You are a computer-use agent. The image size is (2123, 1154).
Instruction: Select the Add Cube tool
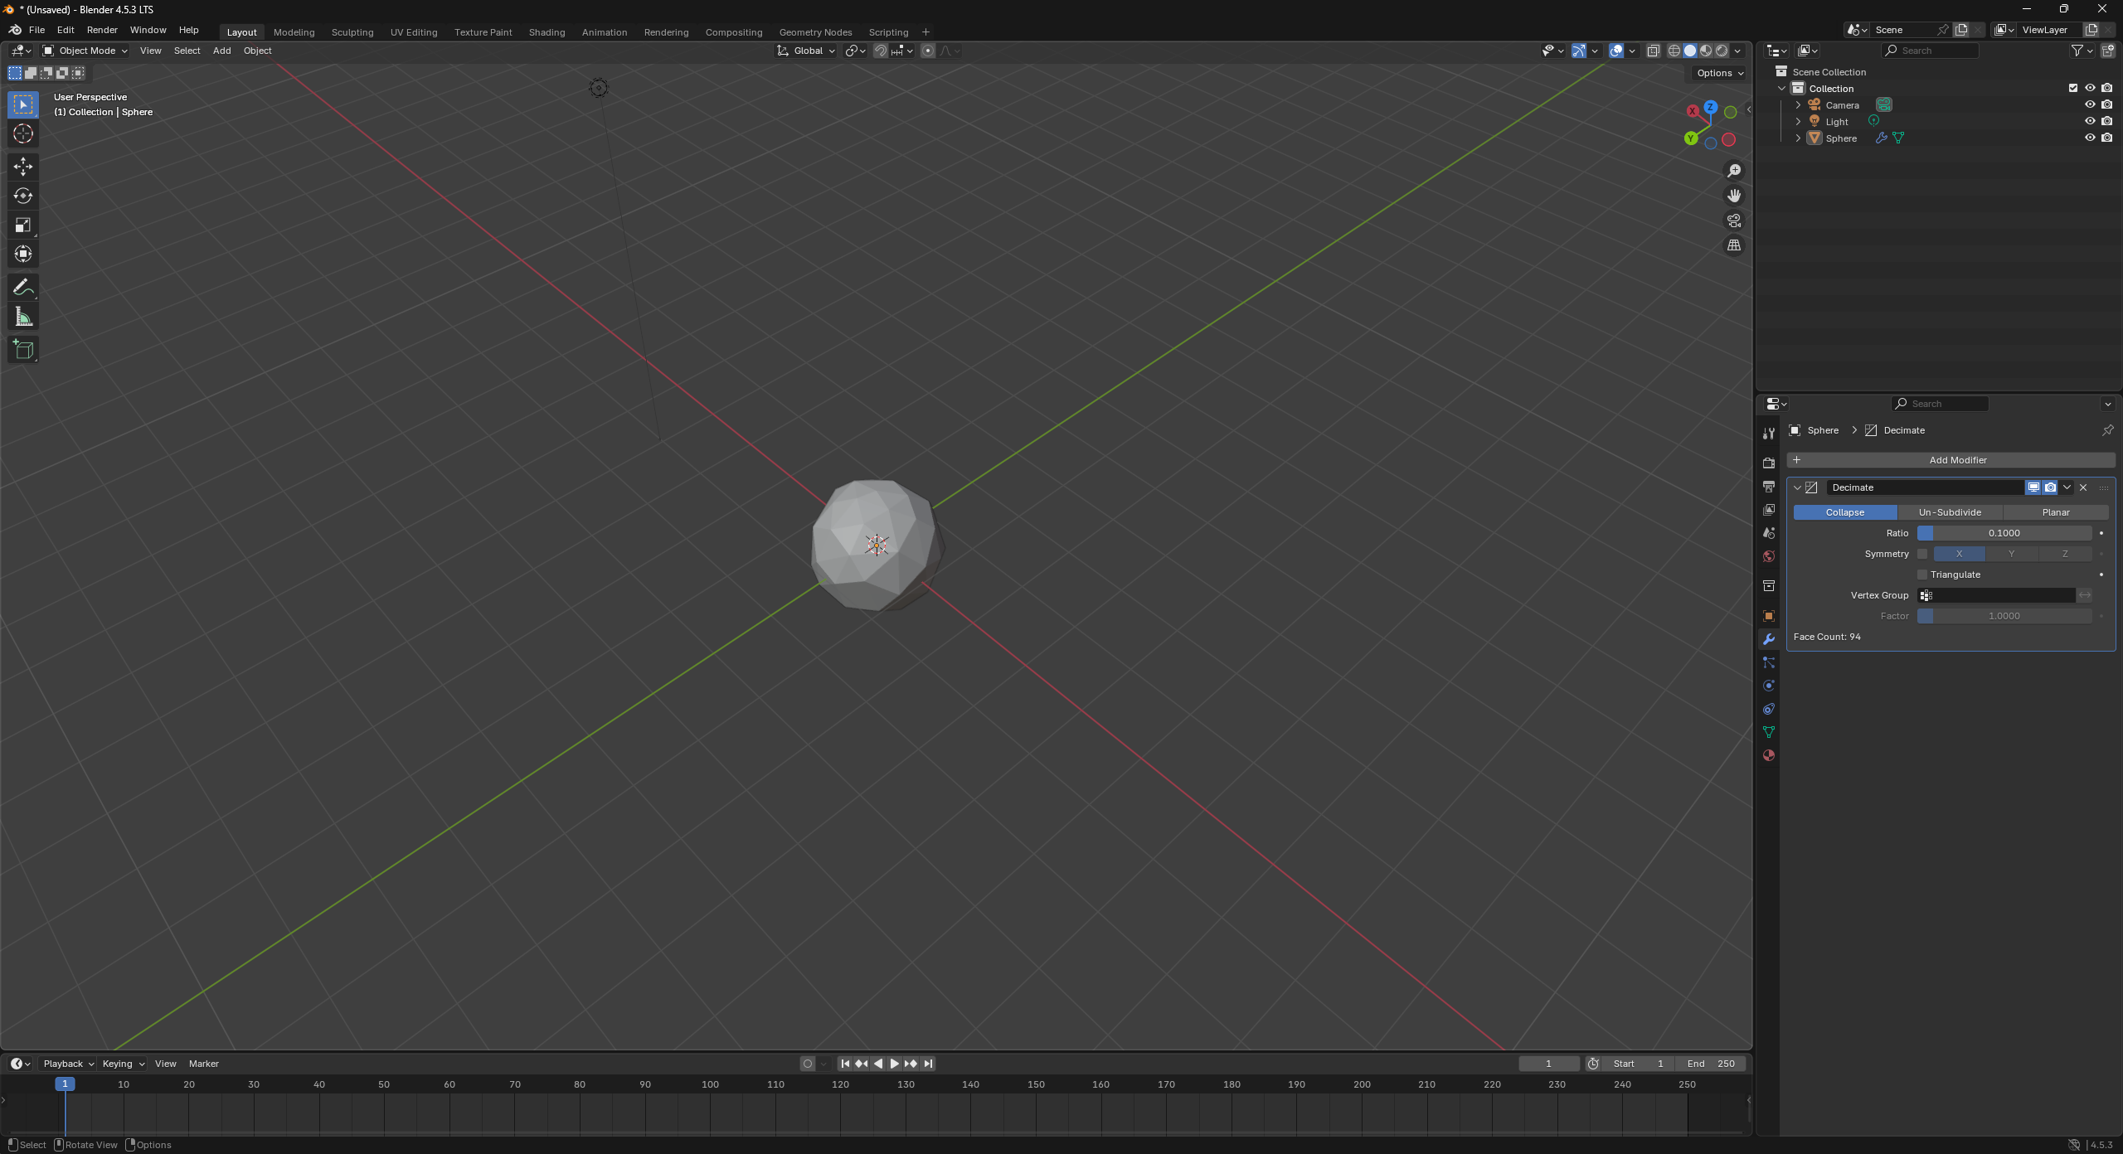pyautogui.click(x=23, y=350)
